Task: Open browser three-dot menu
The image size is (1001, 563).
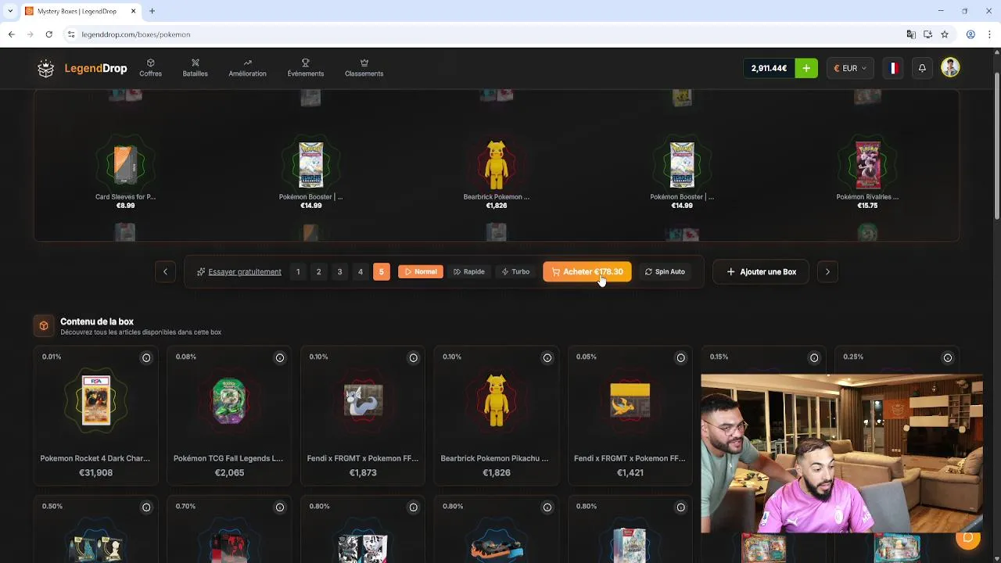Action: pyautogui.click(x=988, y=34)
